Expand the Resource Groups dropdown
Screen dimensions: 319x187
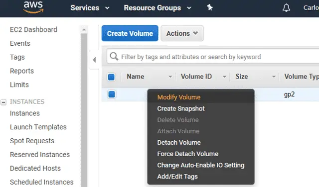pyautogui.click(x=158, y=8)
